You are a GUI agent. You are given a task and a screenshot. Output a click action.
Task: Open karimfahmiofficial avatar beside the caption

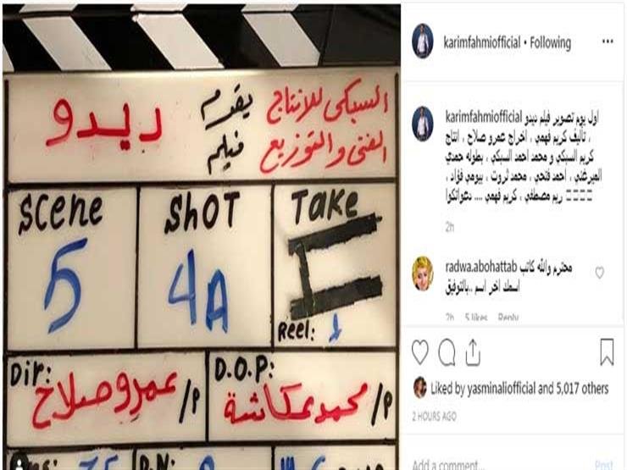[x=423, y=124]
